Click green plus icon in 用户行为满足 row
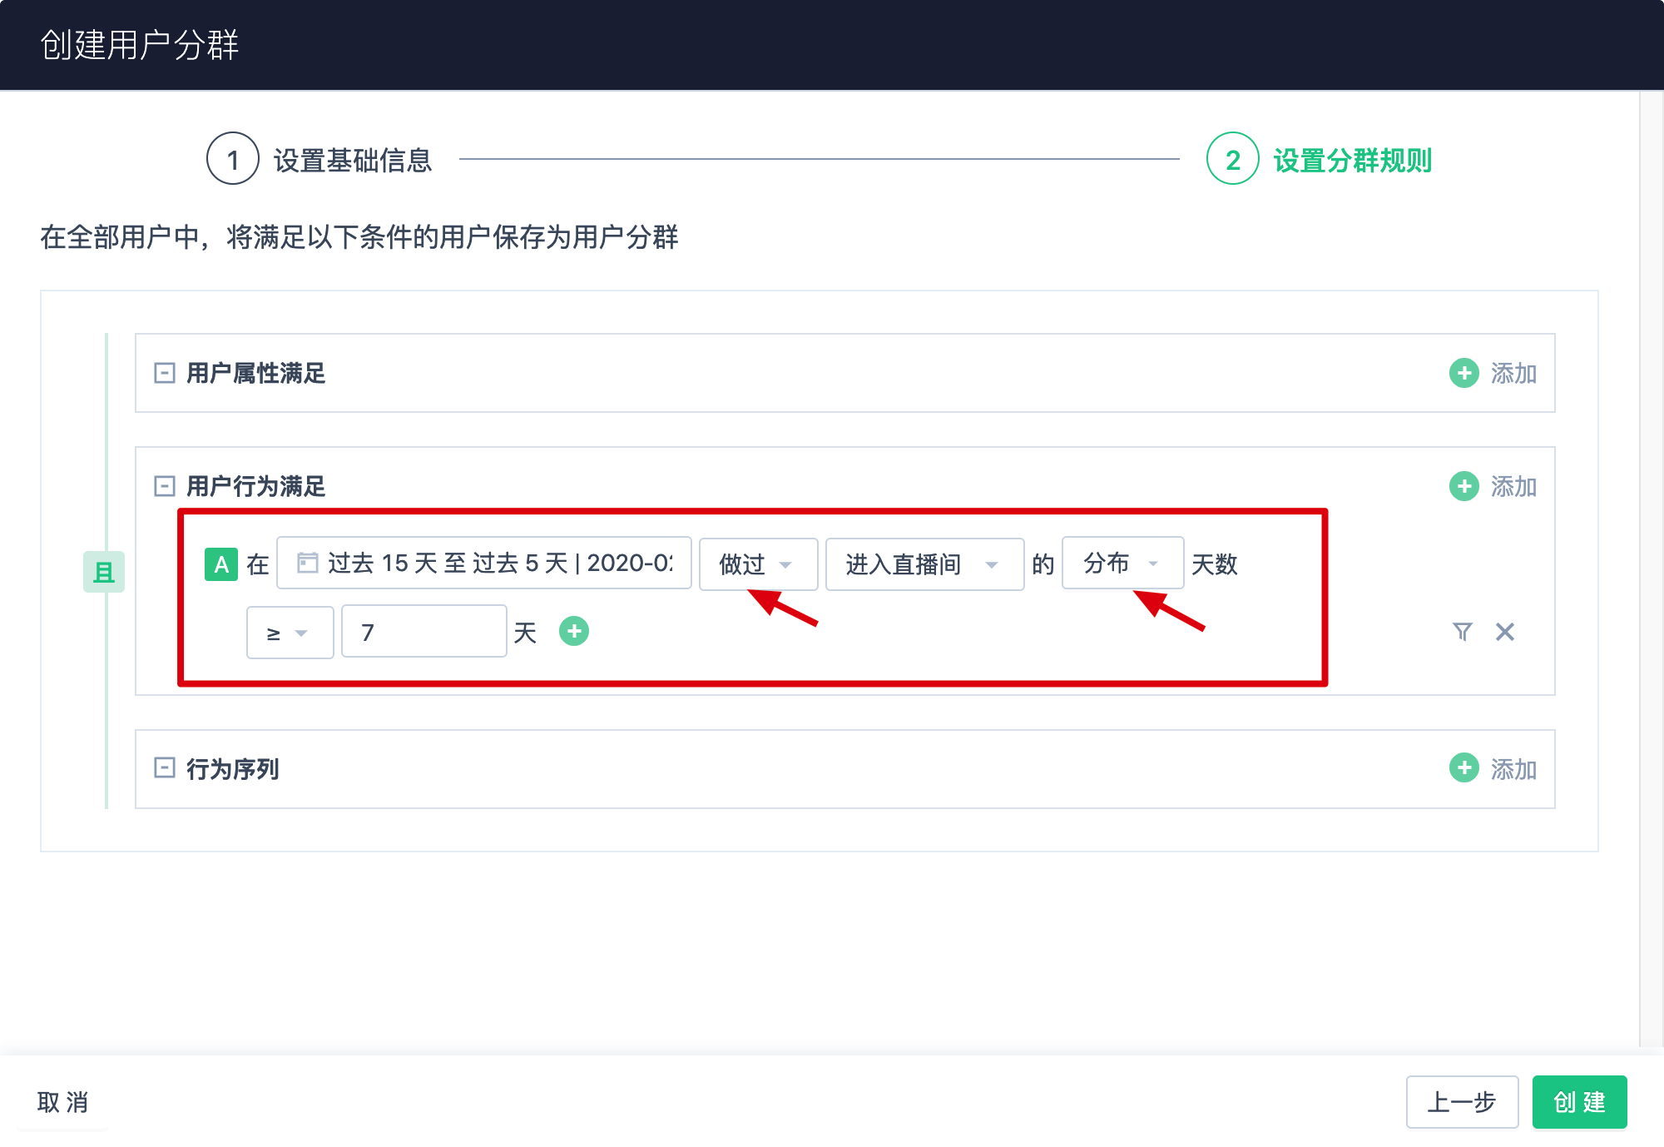 tap(1463, 486)
